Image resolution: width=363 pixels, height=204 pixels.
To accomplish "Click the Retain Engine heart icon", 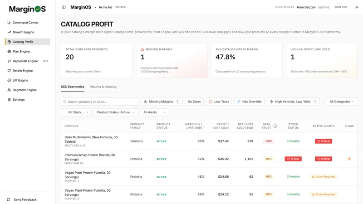I will point(9,71).
